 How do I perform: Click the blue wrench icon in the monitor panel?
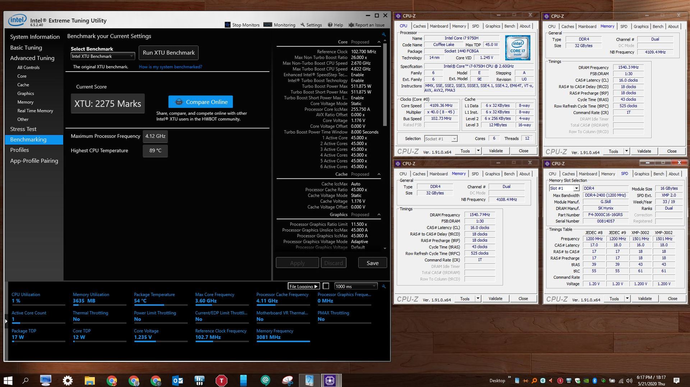[384, 286]
